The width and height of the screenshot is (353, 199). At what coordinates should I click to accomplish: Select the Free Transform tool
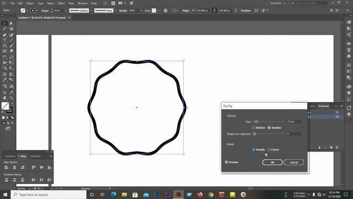coord(11,62)
